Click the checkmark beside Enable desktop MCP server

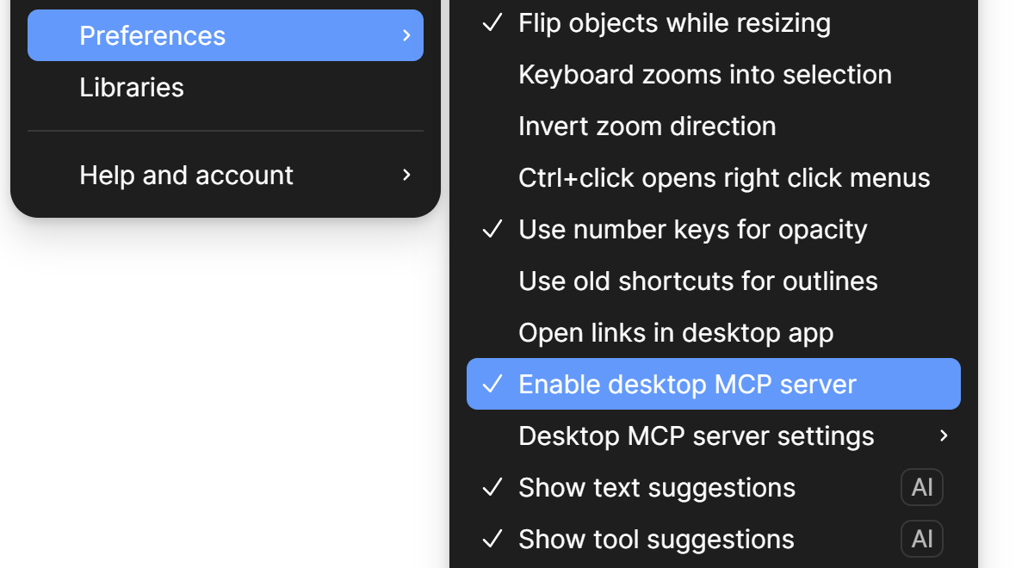coord(492,384)
